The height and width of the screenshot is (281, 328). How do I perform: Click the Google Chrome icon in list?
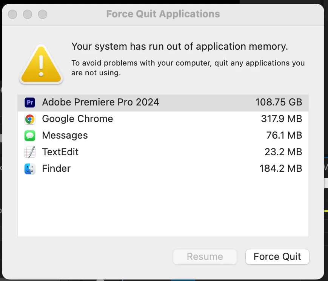point(30,119)
